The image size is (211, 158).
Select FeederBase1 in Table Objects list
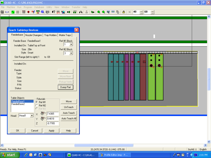pyautogui.click(x=22, y=101)
